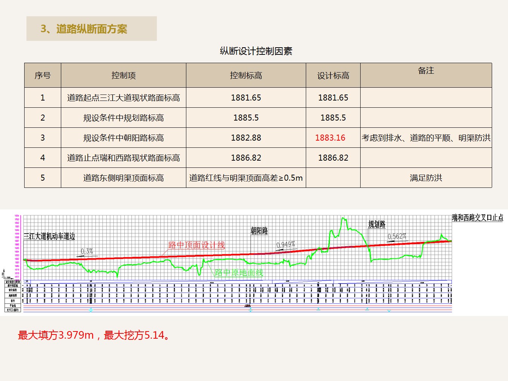The width and height of the screenshot is (508, 381).
Task: Click the 规划路 label on chart
Action: [x=377, y=224]
